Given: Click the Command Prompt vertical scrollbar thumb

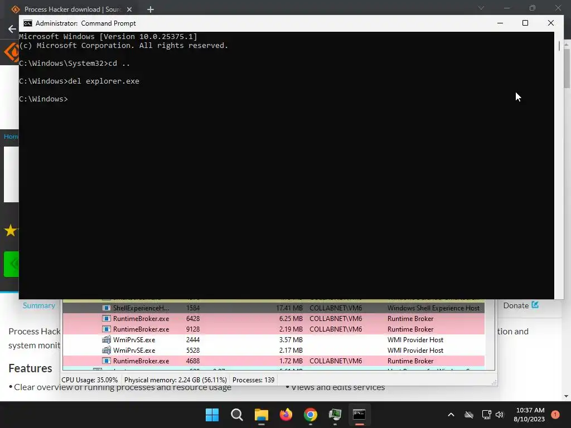Looking at the screenshot, I should (x=559, y=46).
